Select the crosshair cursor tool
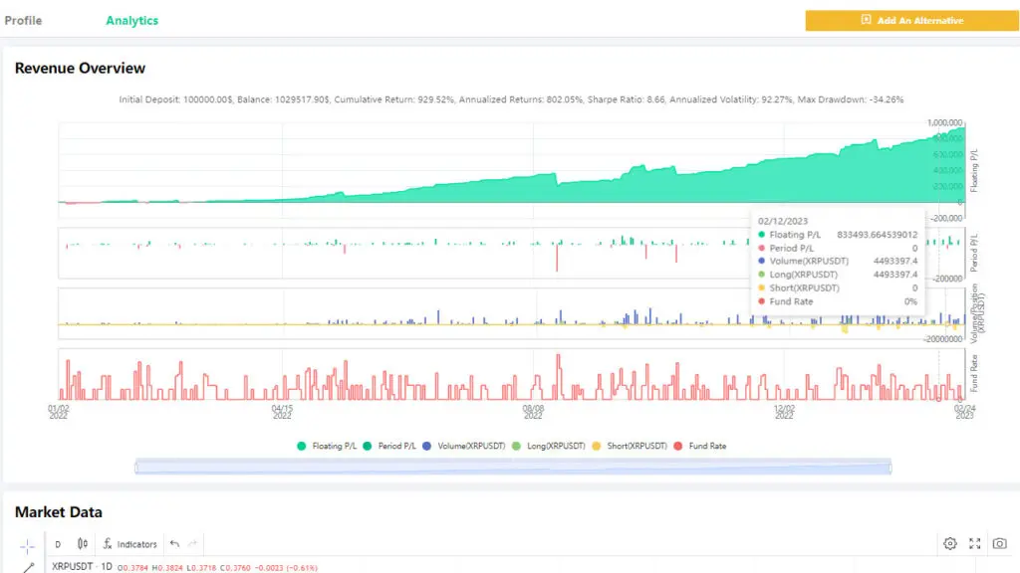Viewport: 1020px width, 573px height. pyautogui.click(x=27, y=545)
